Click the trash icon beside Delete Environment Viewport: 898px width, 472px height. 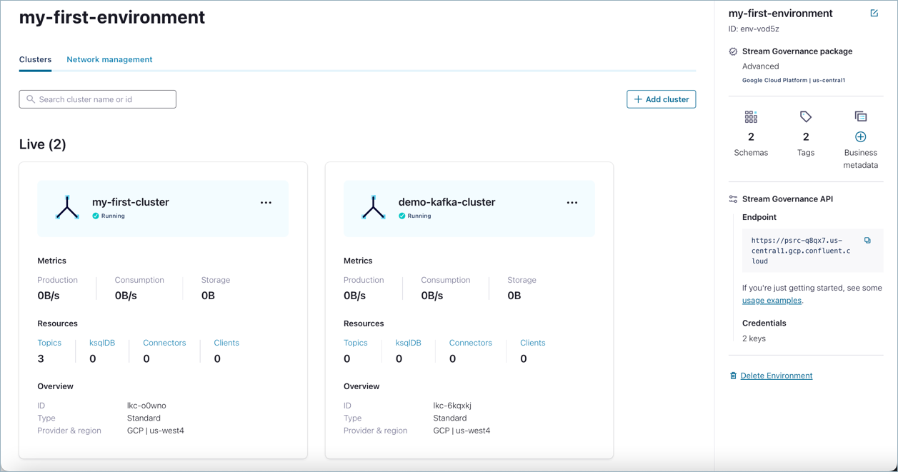733,375
